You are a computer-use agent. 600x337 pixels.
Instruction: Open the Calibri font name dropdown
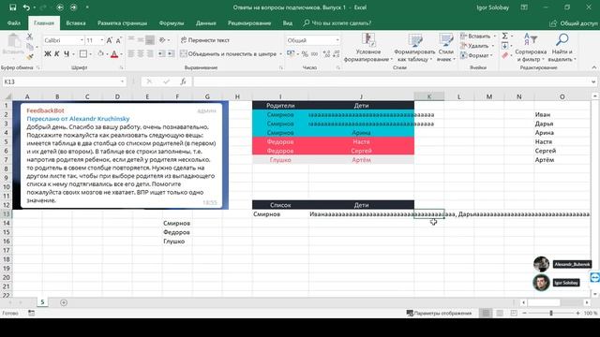(x=82, y=40)
